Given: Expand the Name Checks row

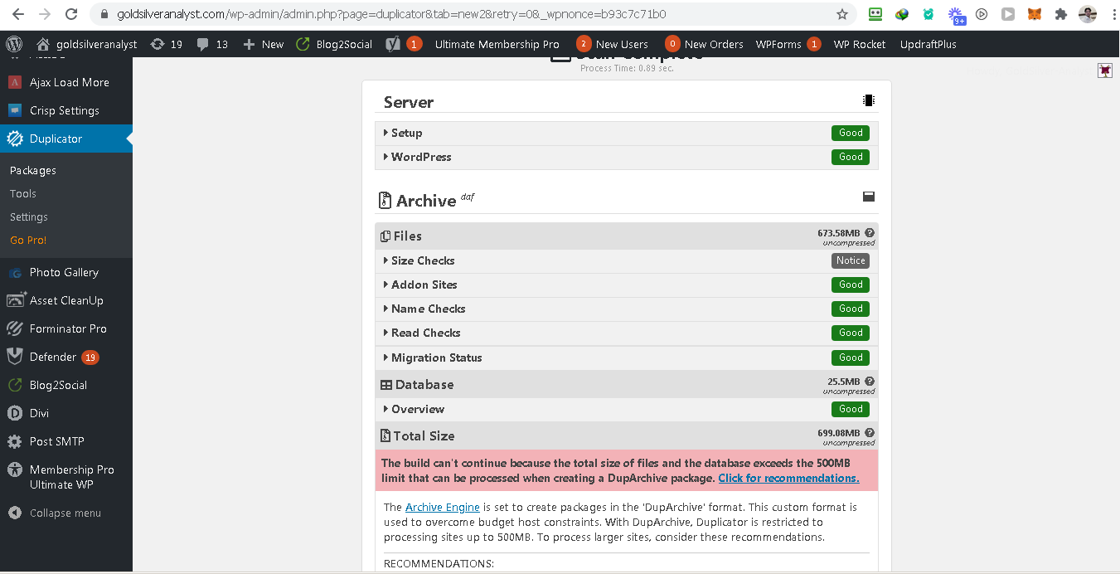Looking at the screenshot, I should pos(627,309).
